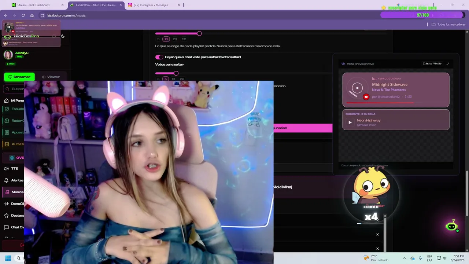Viewport: 469px width, 264px height.
Task: Open the KickBot assistant robot icon
Action: point(452,226)
